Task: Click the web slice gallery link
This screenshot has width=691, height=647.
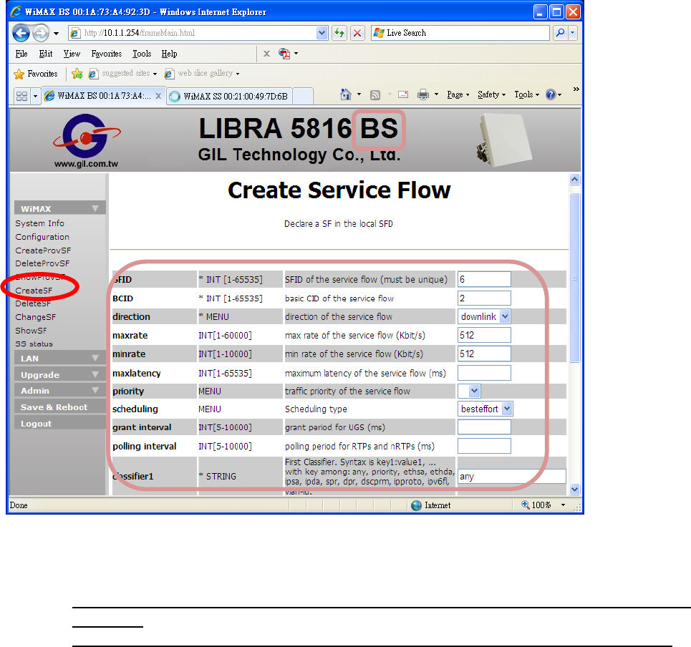Action: click(202, 74)
